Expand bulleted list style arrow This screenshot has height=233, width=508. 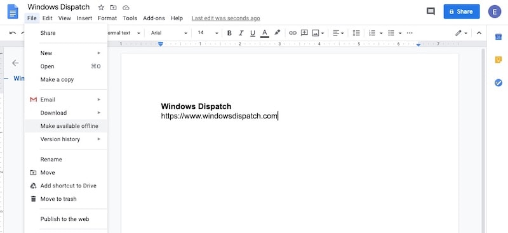pos(400,34)
